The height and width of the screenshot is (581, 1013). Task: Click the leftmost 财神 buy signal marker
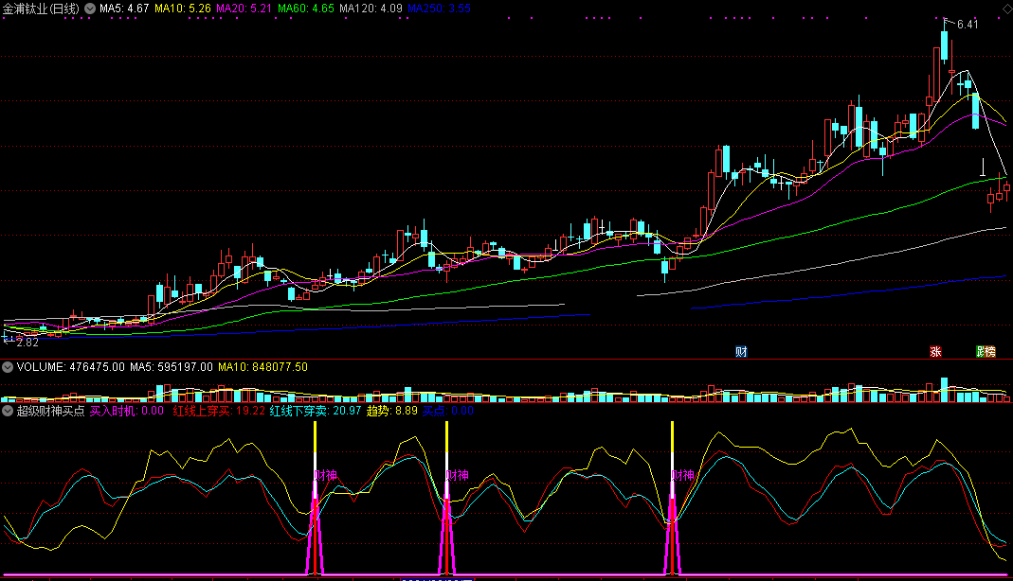point(326,475)
